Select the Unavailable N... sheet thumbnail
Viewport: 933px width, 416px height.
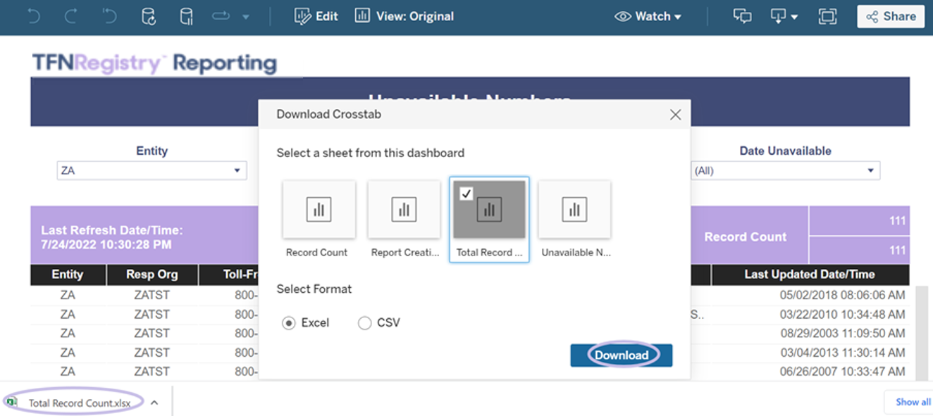click(574, 219)
